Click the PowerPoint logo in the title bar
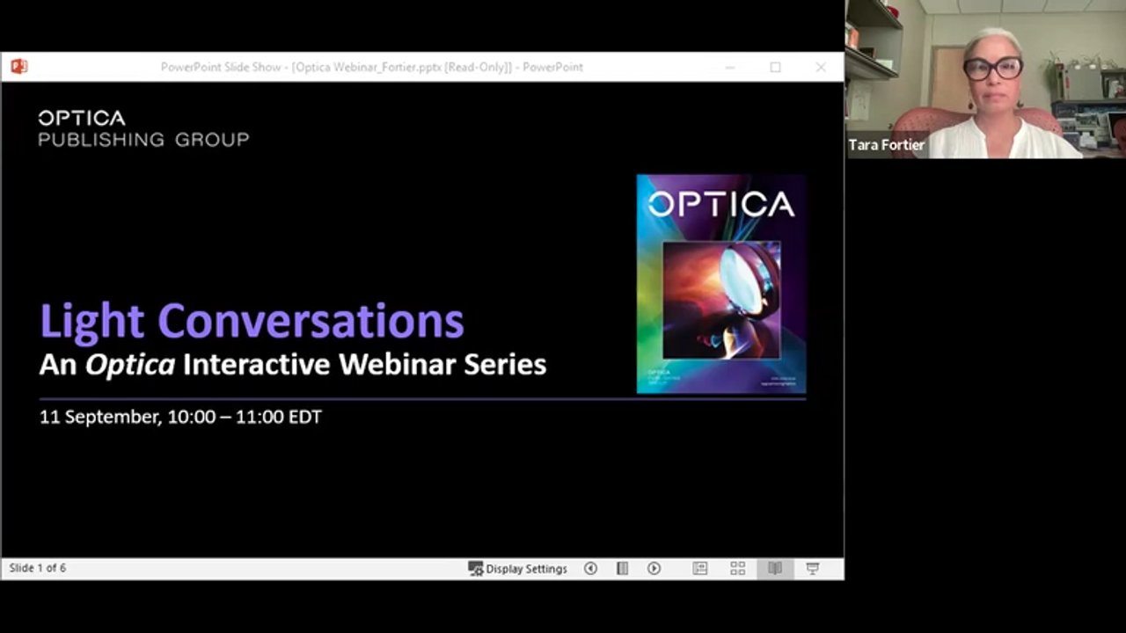Screen dimensions: 1126x633 (18, 67)
